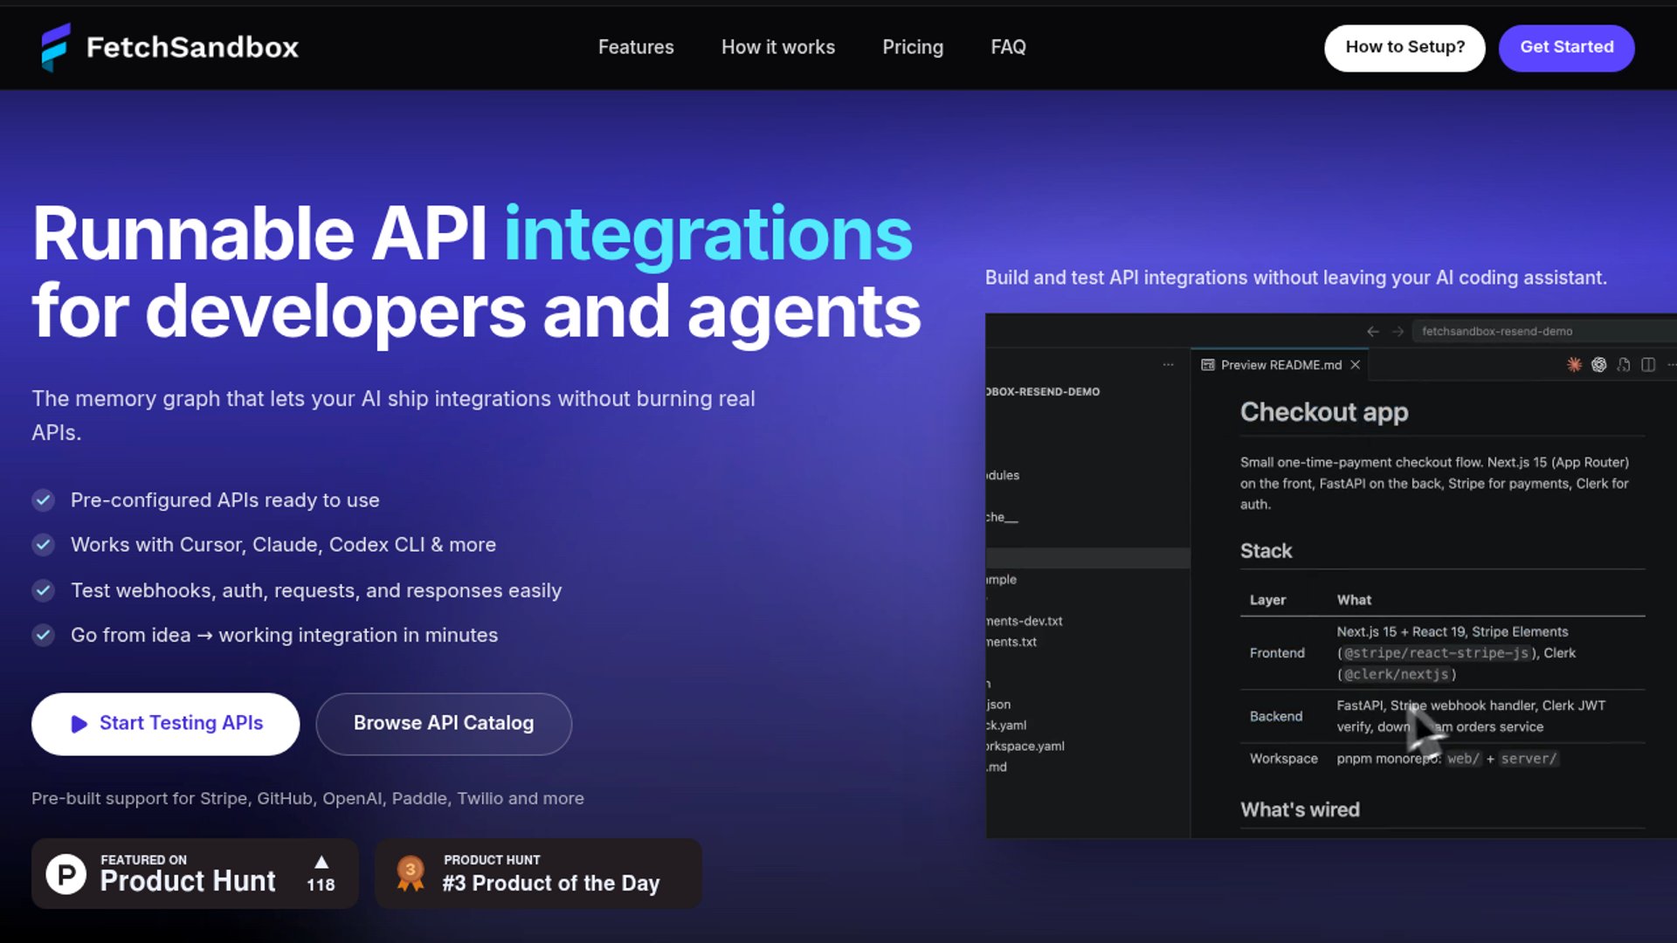Click the 'Layer' table header

(1267, 600)
